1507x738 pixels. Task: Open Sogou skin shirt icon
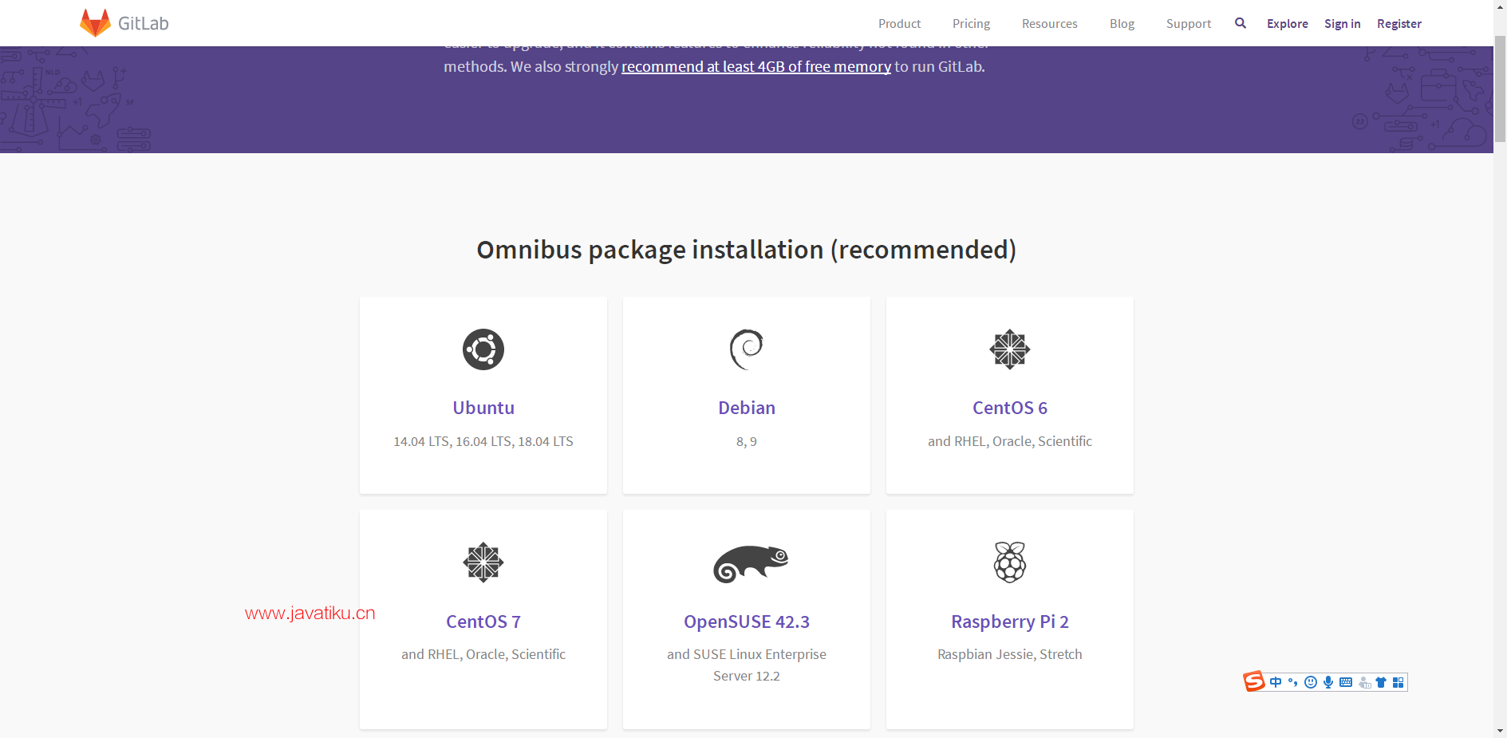coord(1381,682)
